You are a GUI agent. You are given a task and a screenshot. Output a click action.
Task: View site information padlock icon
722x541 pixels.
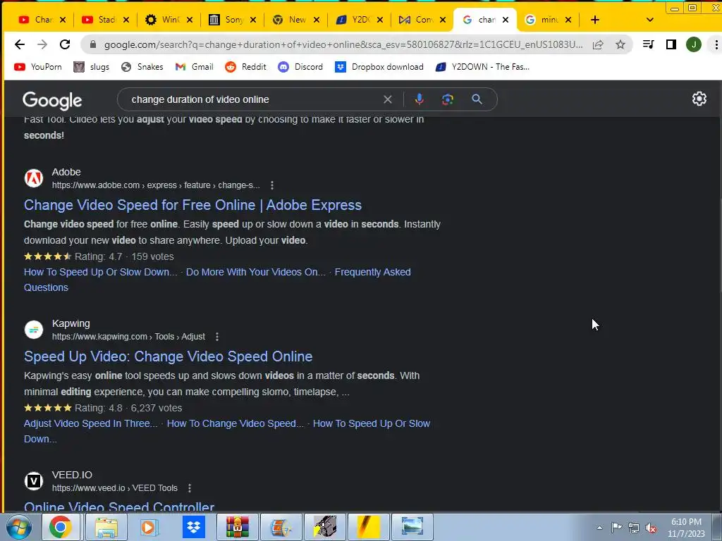[93, 44]
